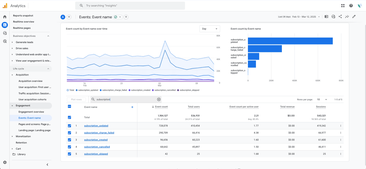Toggle the Total row checkbox
Image resolution: width=366 pixels, height=169 pixels.
coord(69,117)
